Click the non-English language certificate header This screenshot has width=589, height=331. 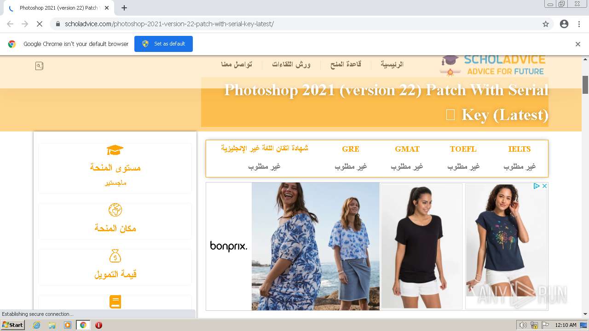tap(265, 148)
